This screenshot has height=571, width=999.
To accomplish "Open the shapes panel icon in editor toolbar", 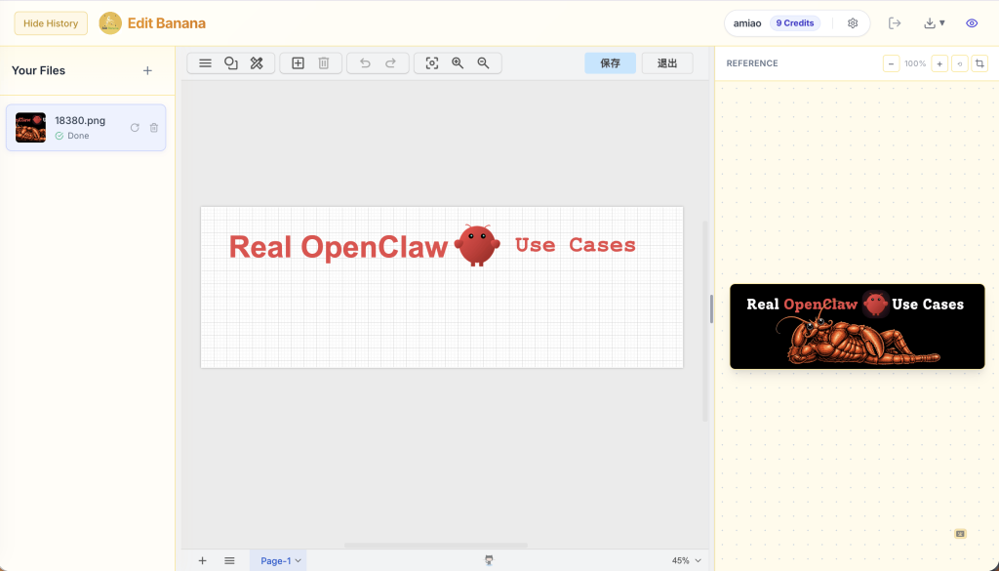I will (231, 63).
